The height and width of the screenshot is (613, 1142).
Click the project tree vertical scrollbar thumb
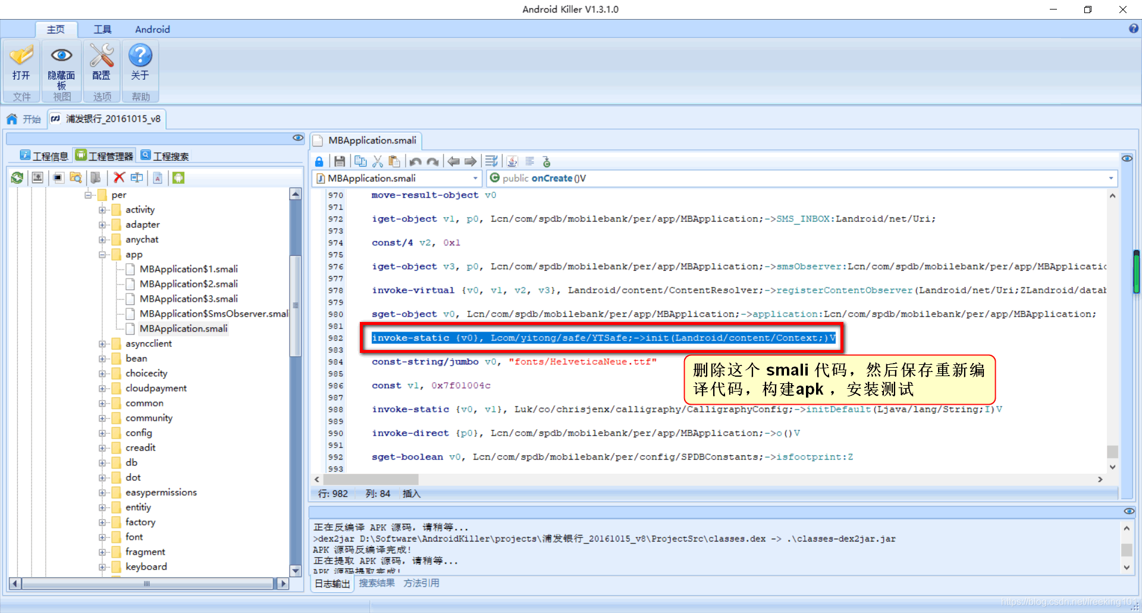click(x=295, y=306)
